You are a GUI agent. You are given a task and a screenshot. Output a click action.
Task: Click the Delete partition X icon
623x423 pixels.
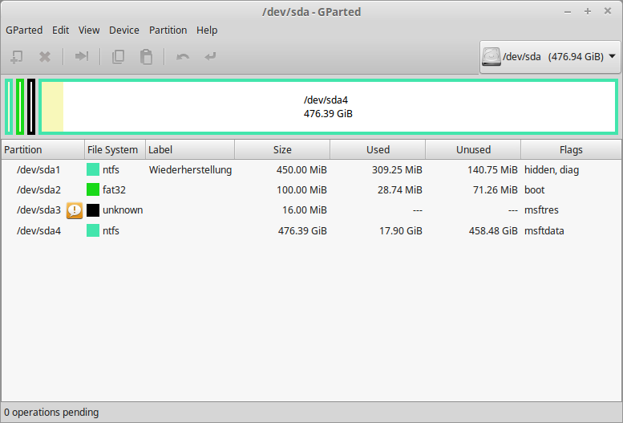(x=45, y=57)
